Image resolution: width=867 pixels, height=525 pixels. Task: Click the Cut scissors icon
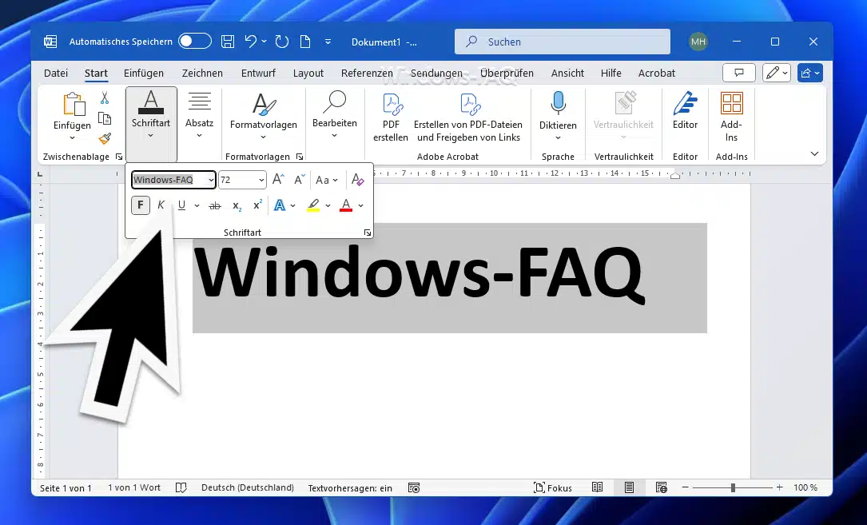(x=104, y=98)
